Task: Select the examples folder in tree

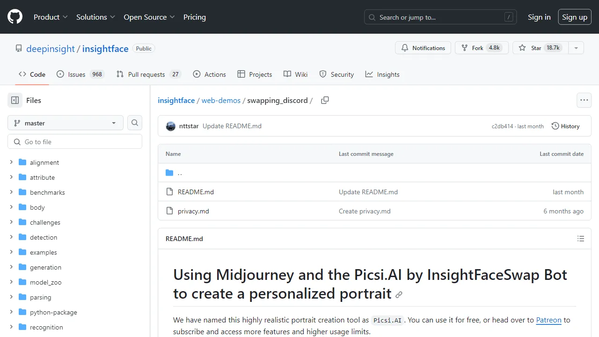Action: coord(44,252)
